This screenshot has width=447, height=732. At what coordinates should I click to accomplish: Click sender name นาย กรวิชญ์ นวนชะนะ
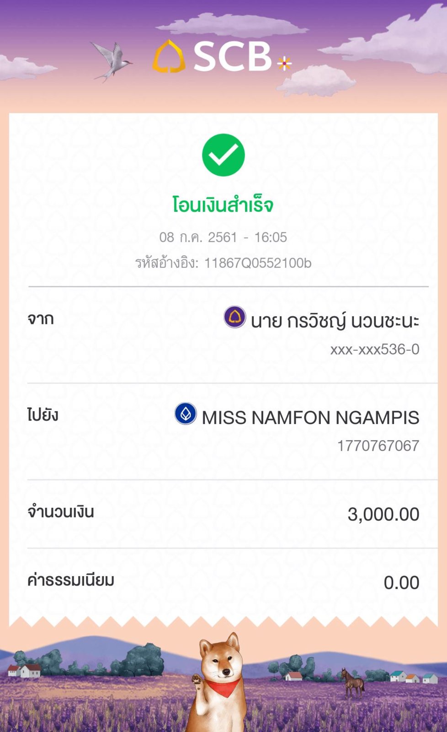[x=335, y=321]
